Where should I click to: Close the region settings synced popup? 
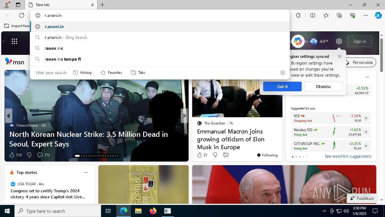(340, 56)
